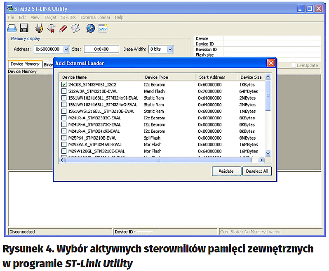
Task: Click the globe update toolbar icon
Action: point(90,28)
